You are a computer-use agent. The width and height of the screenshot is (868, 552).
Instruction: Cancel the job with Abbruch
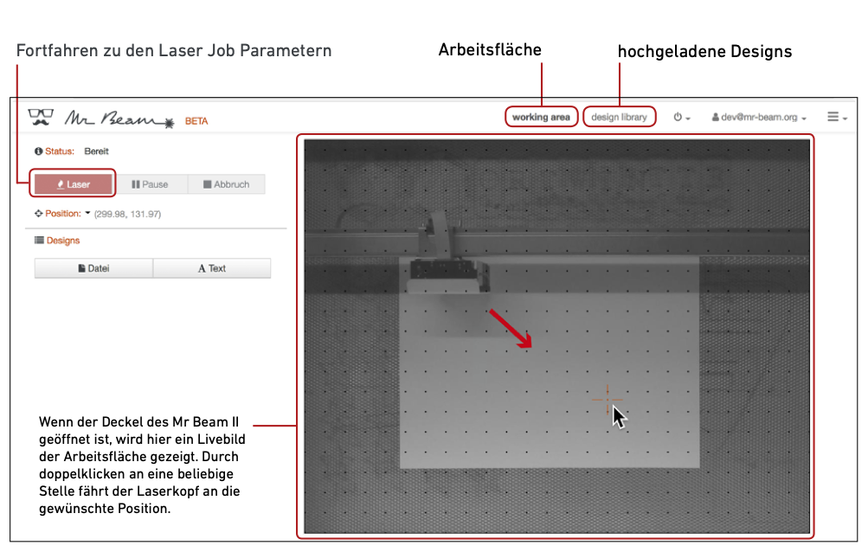pyautogui.click(x=227, y=184)
